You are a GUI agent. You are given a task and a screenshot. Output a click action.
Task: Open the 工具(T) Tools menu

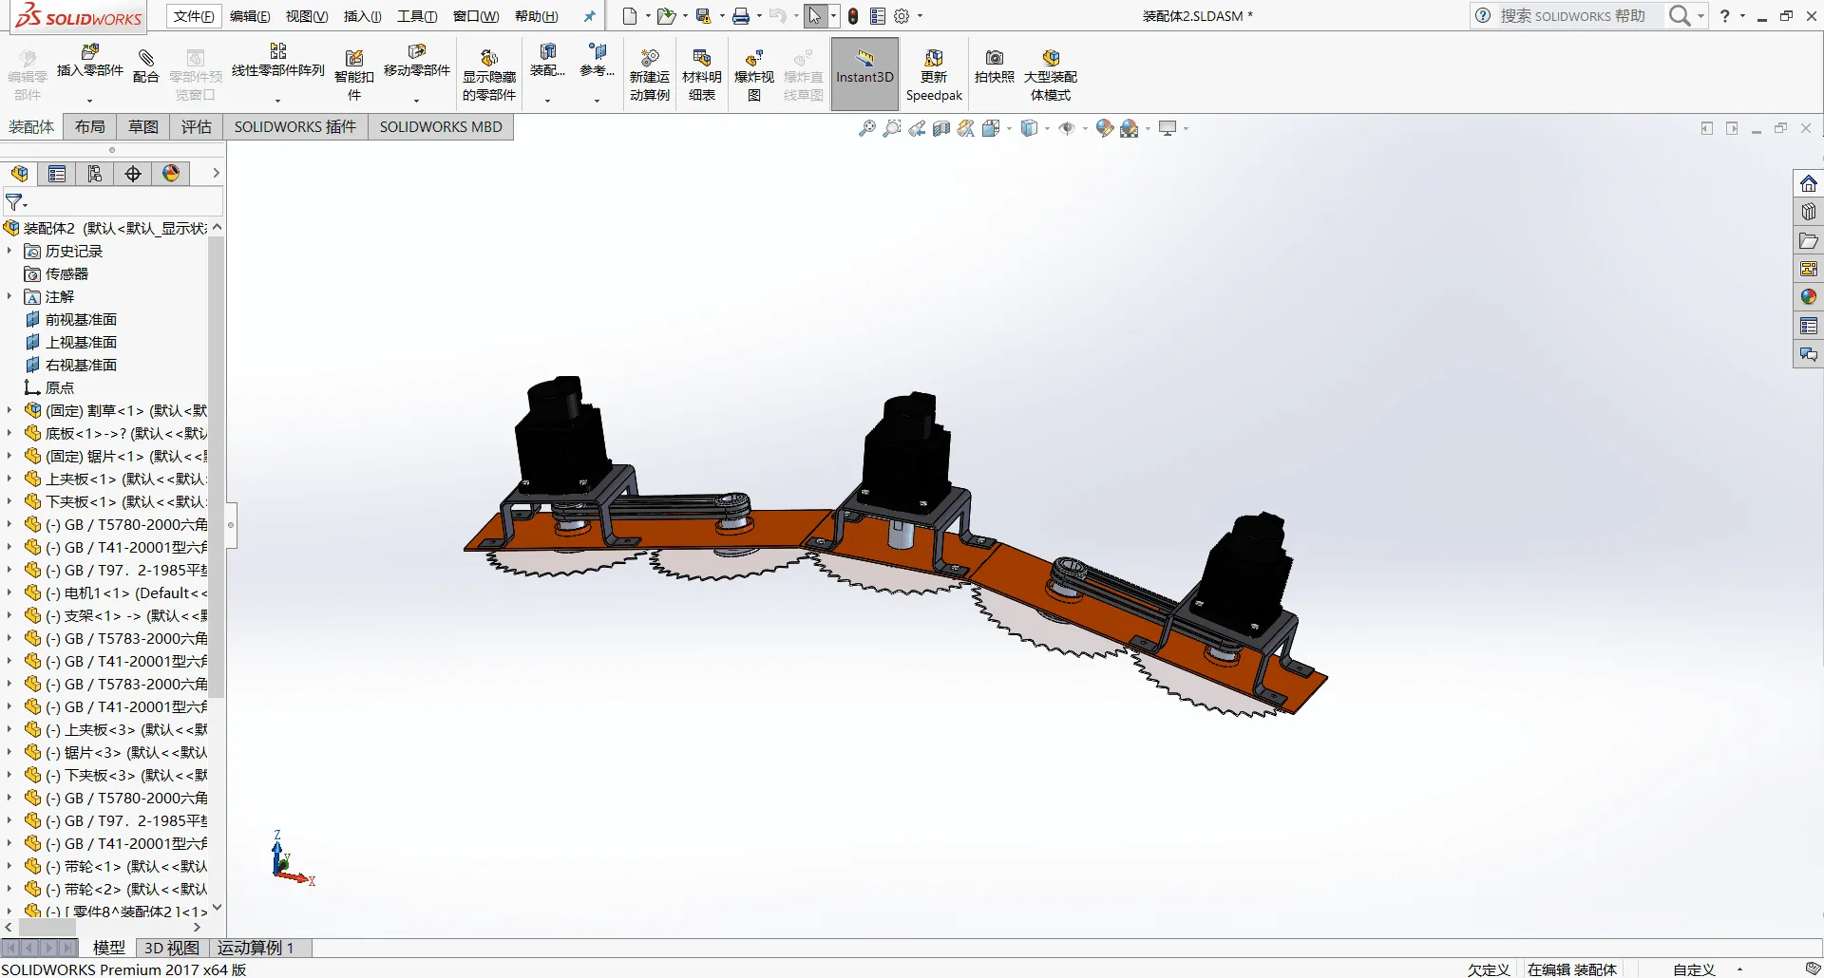click(x=417, y=16)
